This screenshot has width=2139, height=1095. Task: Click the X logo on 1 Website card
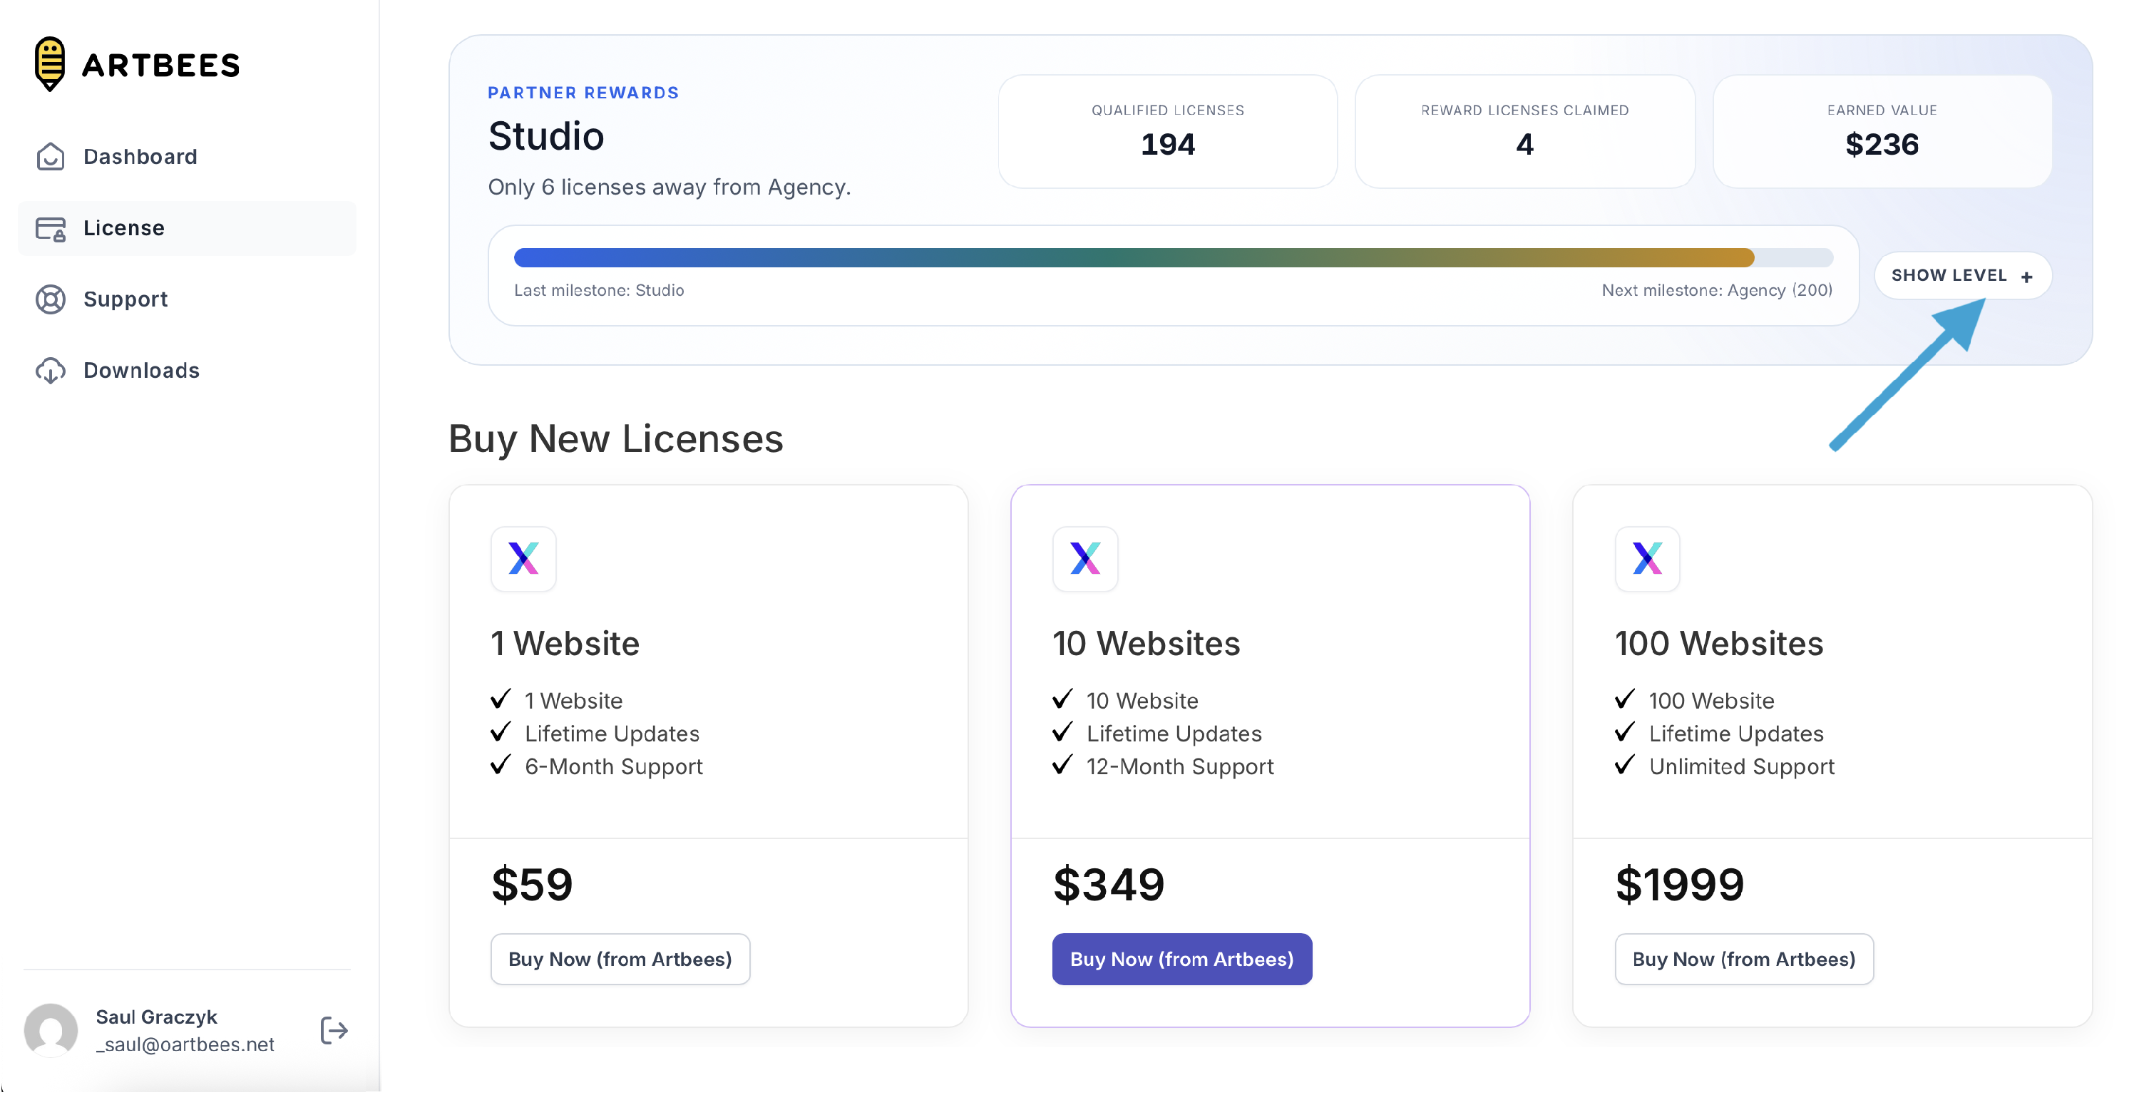pyautogui.click(x=523, y=558)
